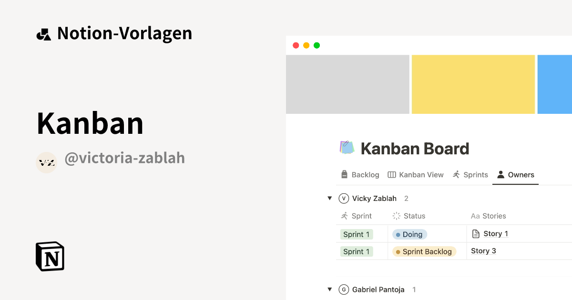Click the sticky-notes emoji icon beside Kanban Board
Screen dimensions: 572x300
346,147
